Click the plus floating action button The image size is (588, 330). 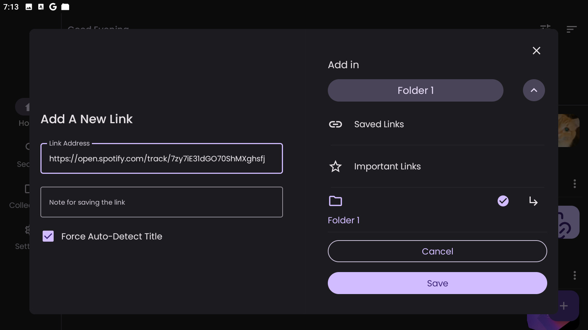[564, 306]
